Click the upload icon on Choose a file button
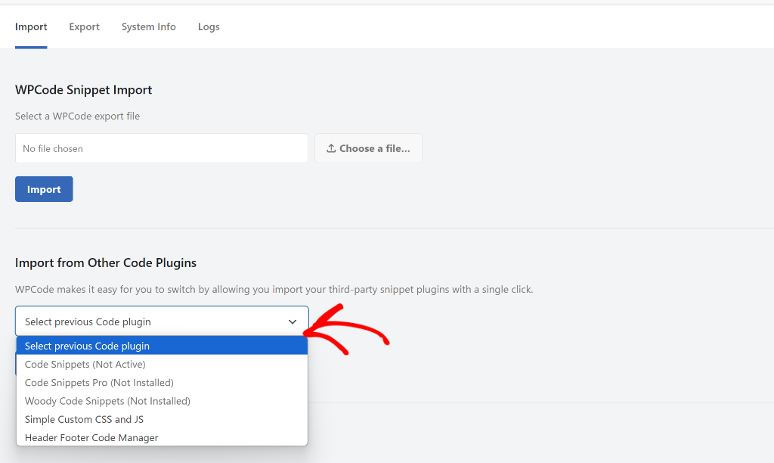Image resolution: width=774 pixels, height=463 pixels. [331, 148]
